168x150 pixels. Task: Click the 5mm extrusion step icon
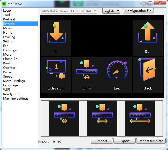87,70
